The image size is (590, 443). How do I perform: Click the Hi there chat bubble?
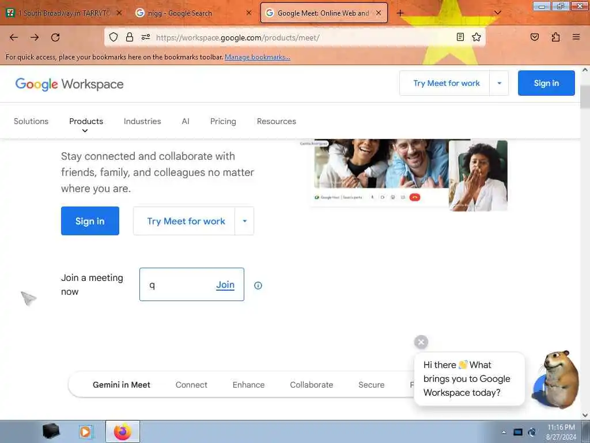(x=469, y=378)
